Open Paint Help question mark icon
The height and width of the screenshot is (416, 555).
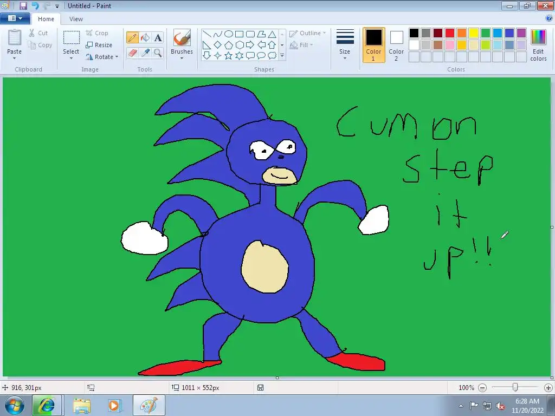(549, 19)
